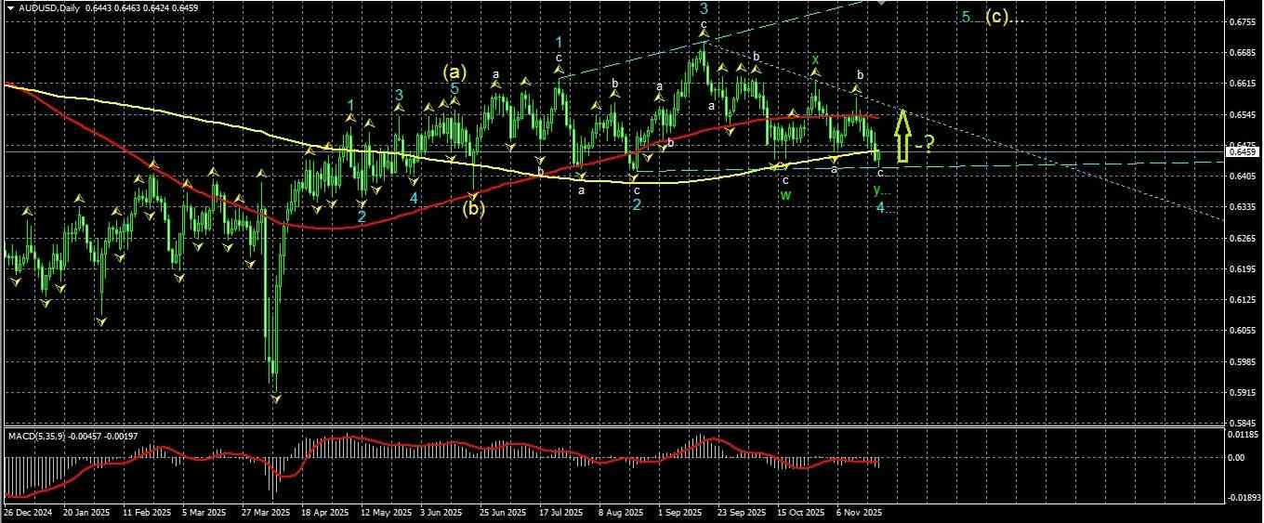
Task: Click the 0.6335 price axis label
Action: point(1242,207)
